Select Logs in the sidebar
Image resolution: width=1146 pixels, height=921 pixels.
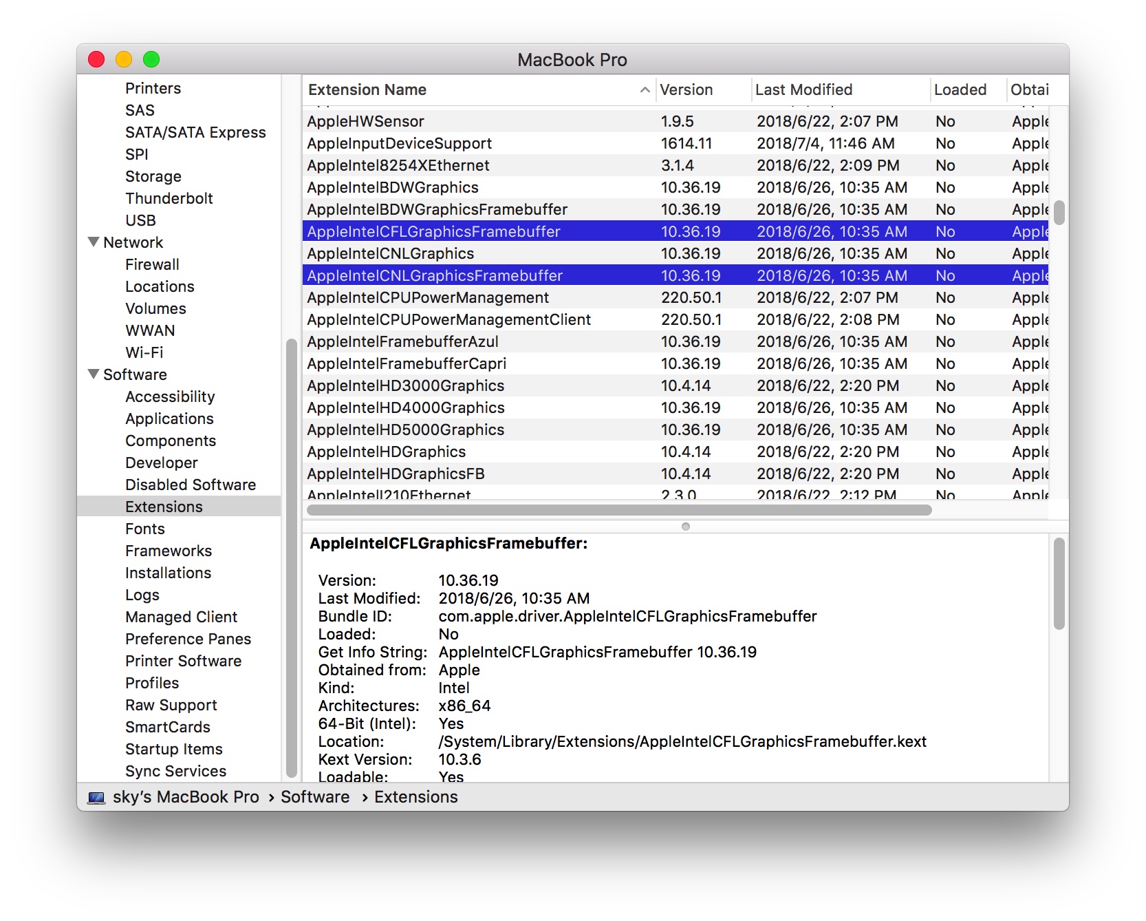coord(142,595)
